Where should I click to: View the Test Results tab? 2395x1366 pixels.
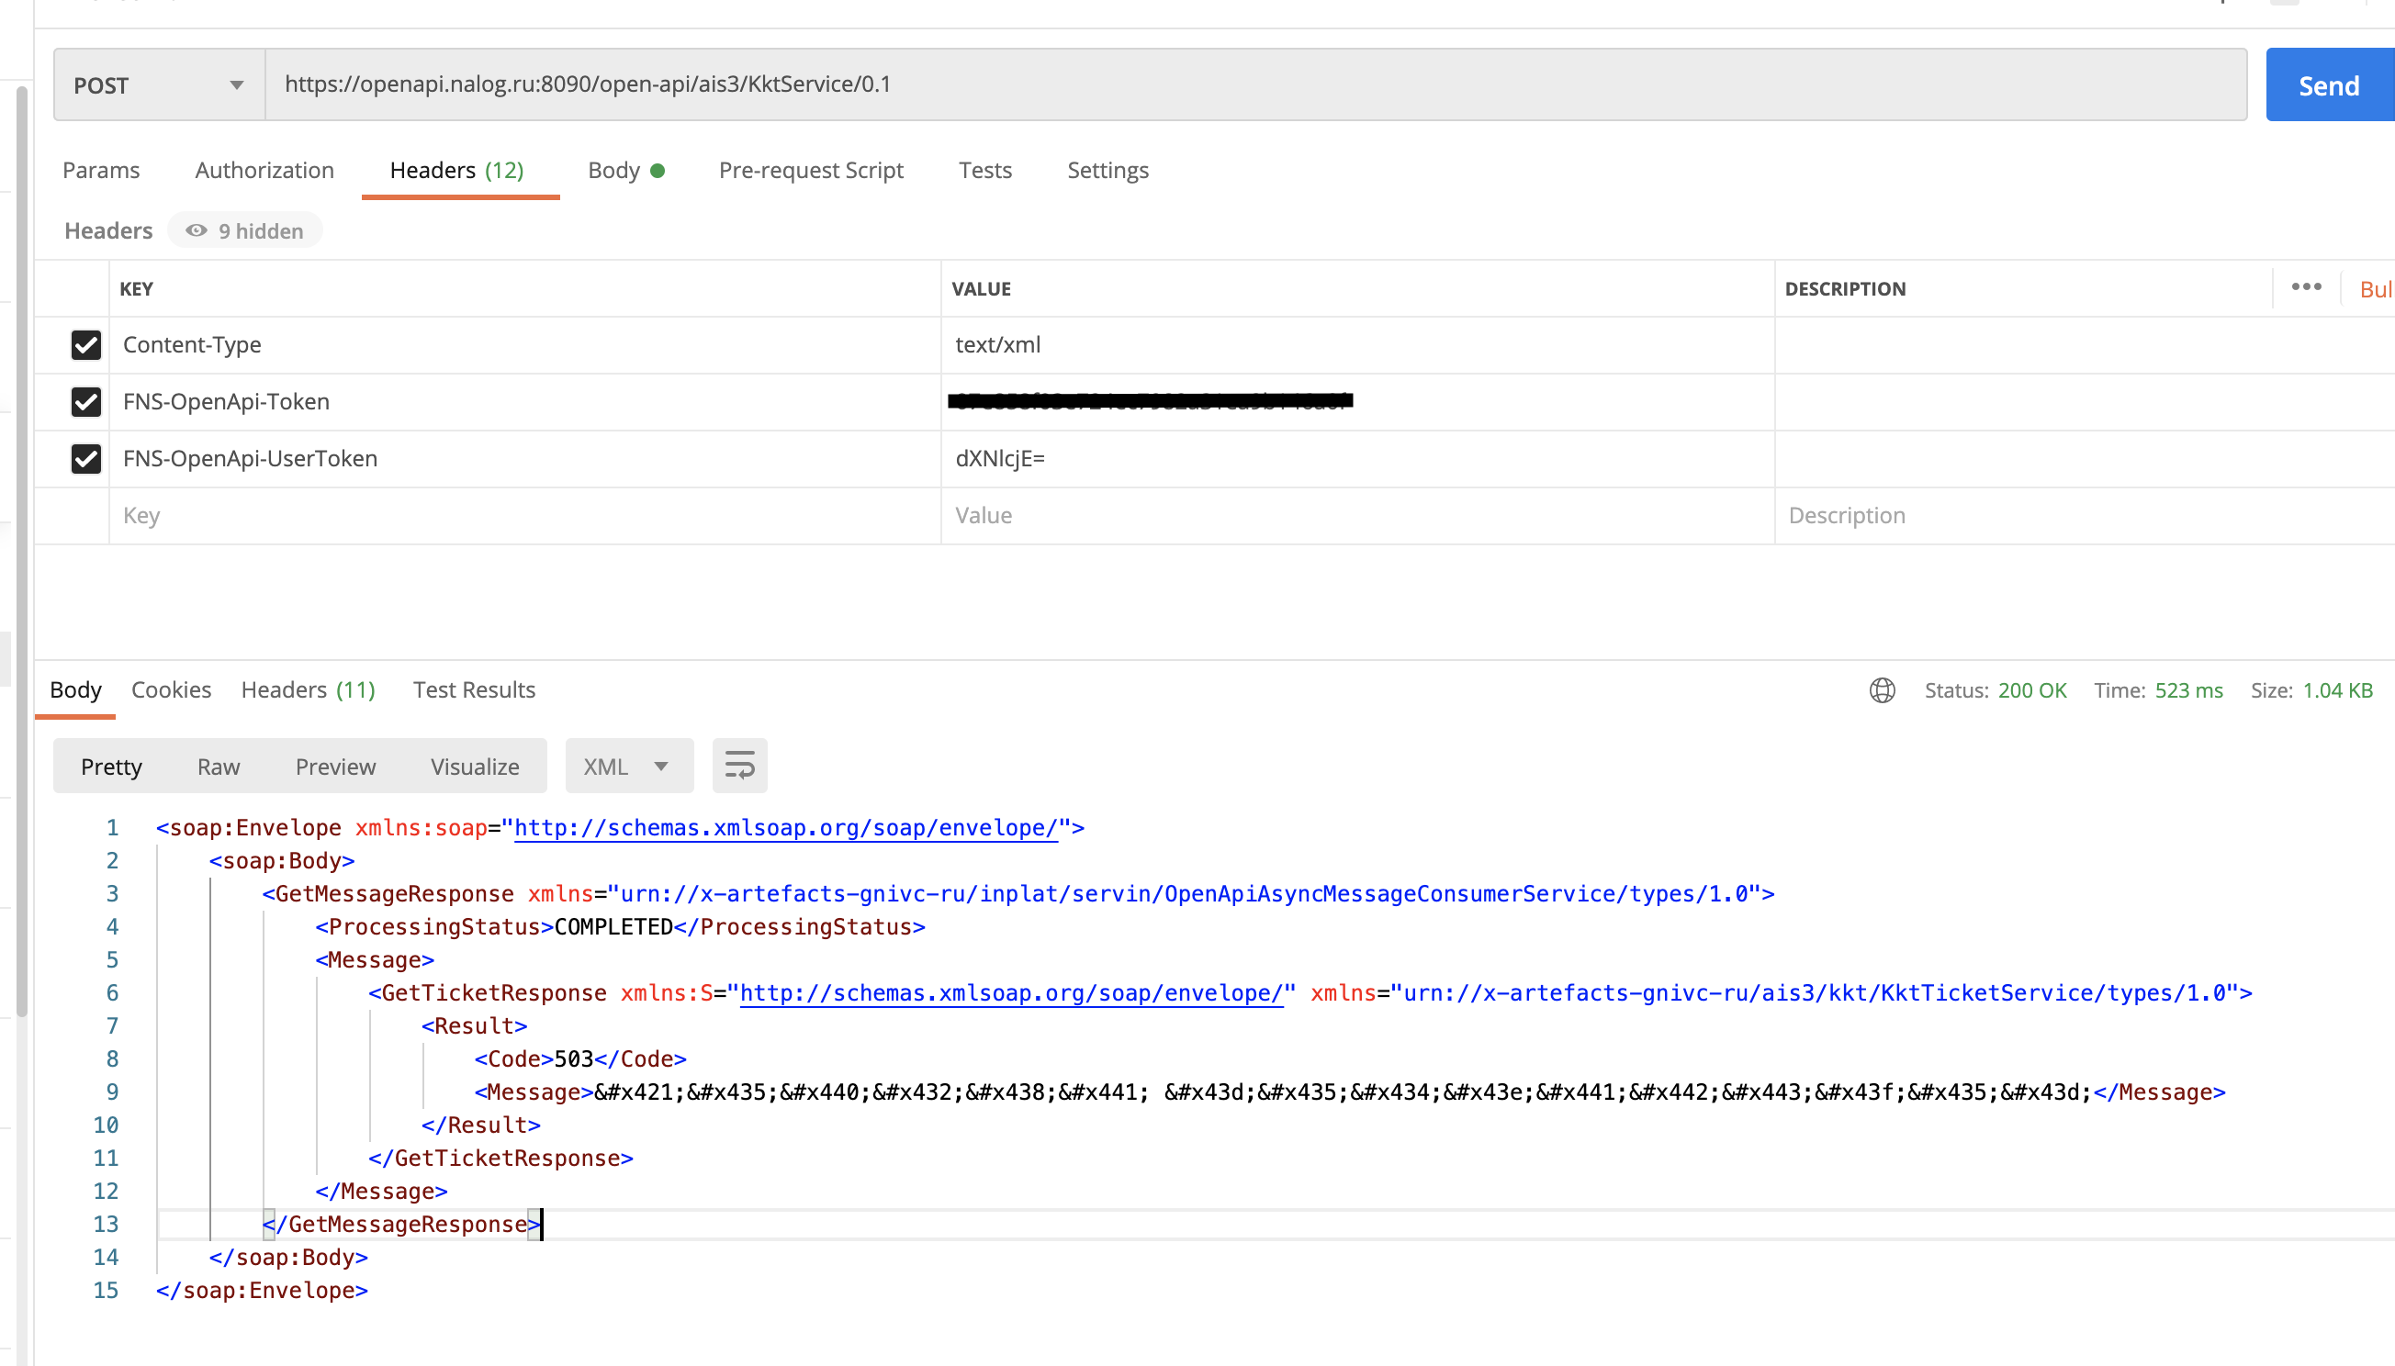(473, 689)
